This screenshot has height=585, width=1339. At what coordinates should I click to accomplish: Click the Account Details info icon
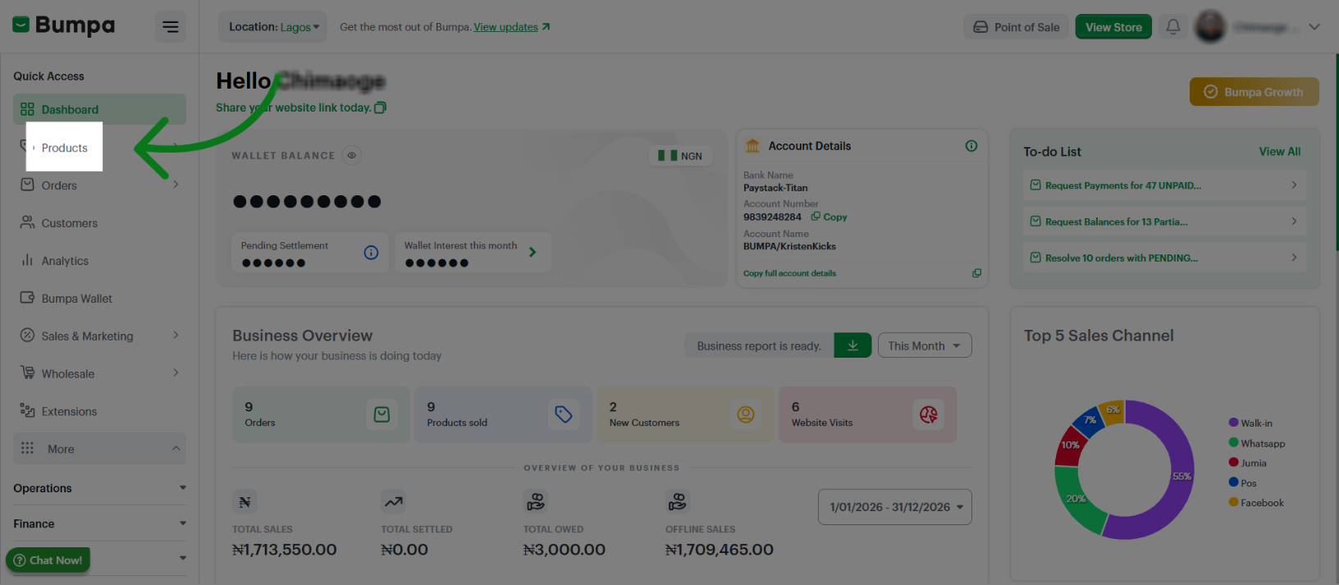(971, 146)
